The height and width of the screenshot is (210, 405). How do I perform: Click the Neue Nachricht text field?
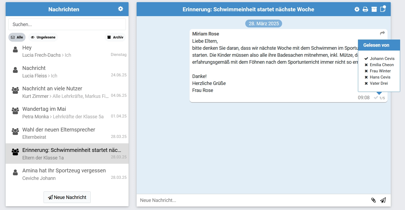tap(242, 200)
